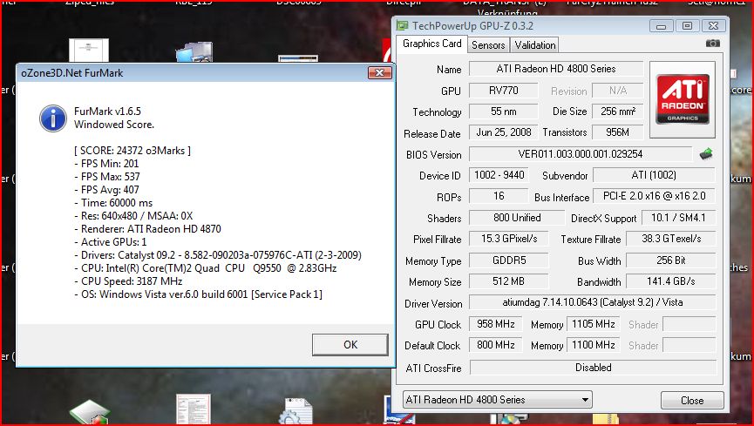Click the Transistors value 956M
Screen dimensions: 754x426
617,132
